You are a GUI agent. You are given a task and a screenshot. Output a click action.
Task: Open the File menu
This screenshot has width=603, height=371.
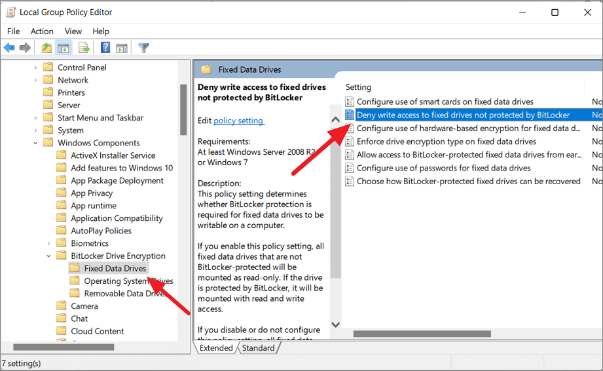click(x=14, y=31)
